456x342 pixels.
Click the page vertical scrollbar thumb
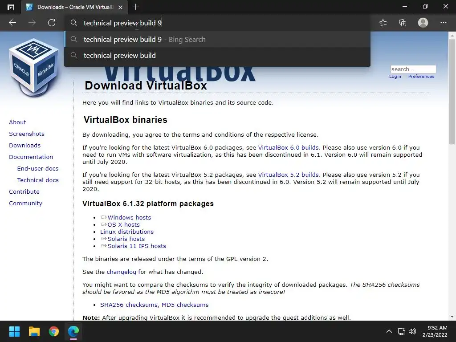coord(452,92)
